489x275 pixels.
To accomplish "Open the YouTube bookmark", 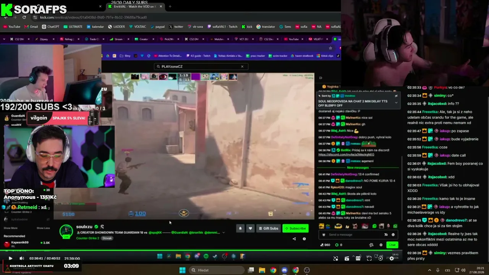I will (11, 27).
